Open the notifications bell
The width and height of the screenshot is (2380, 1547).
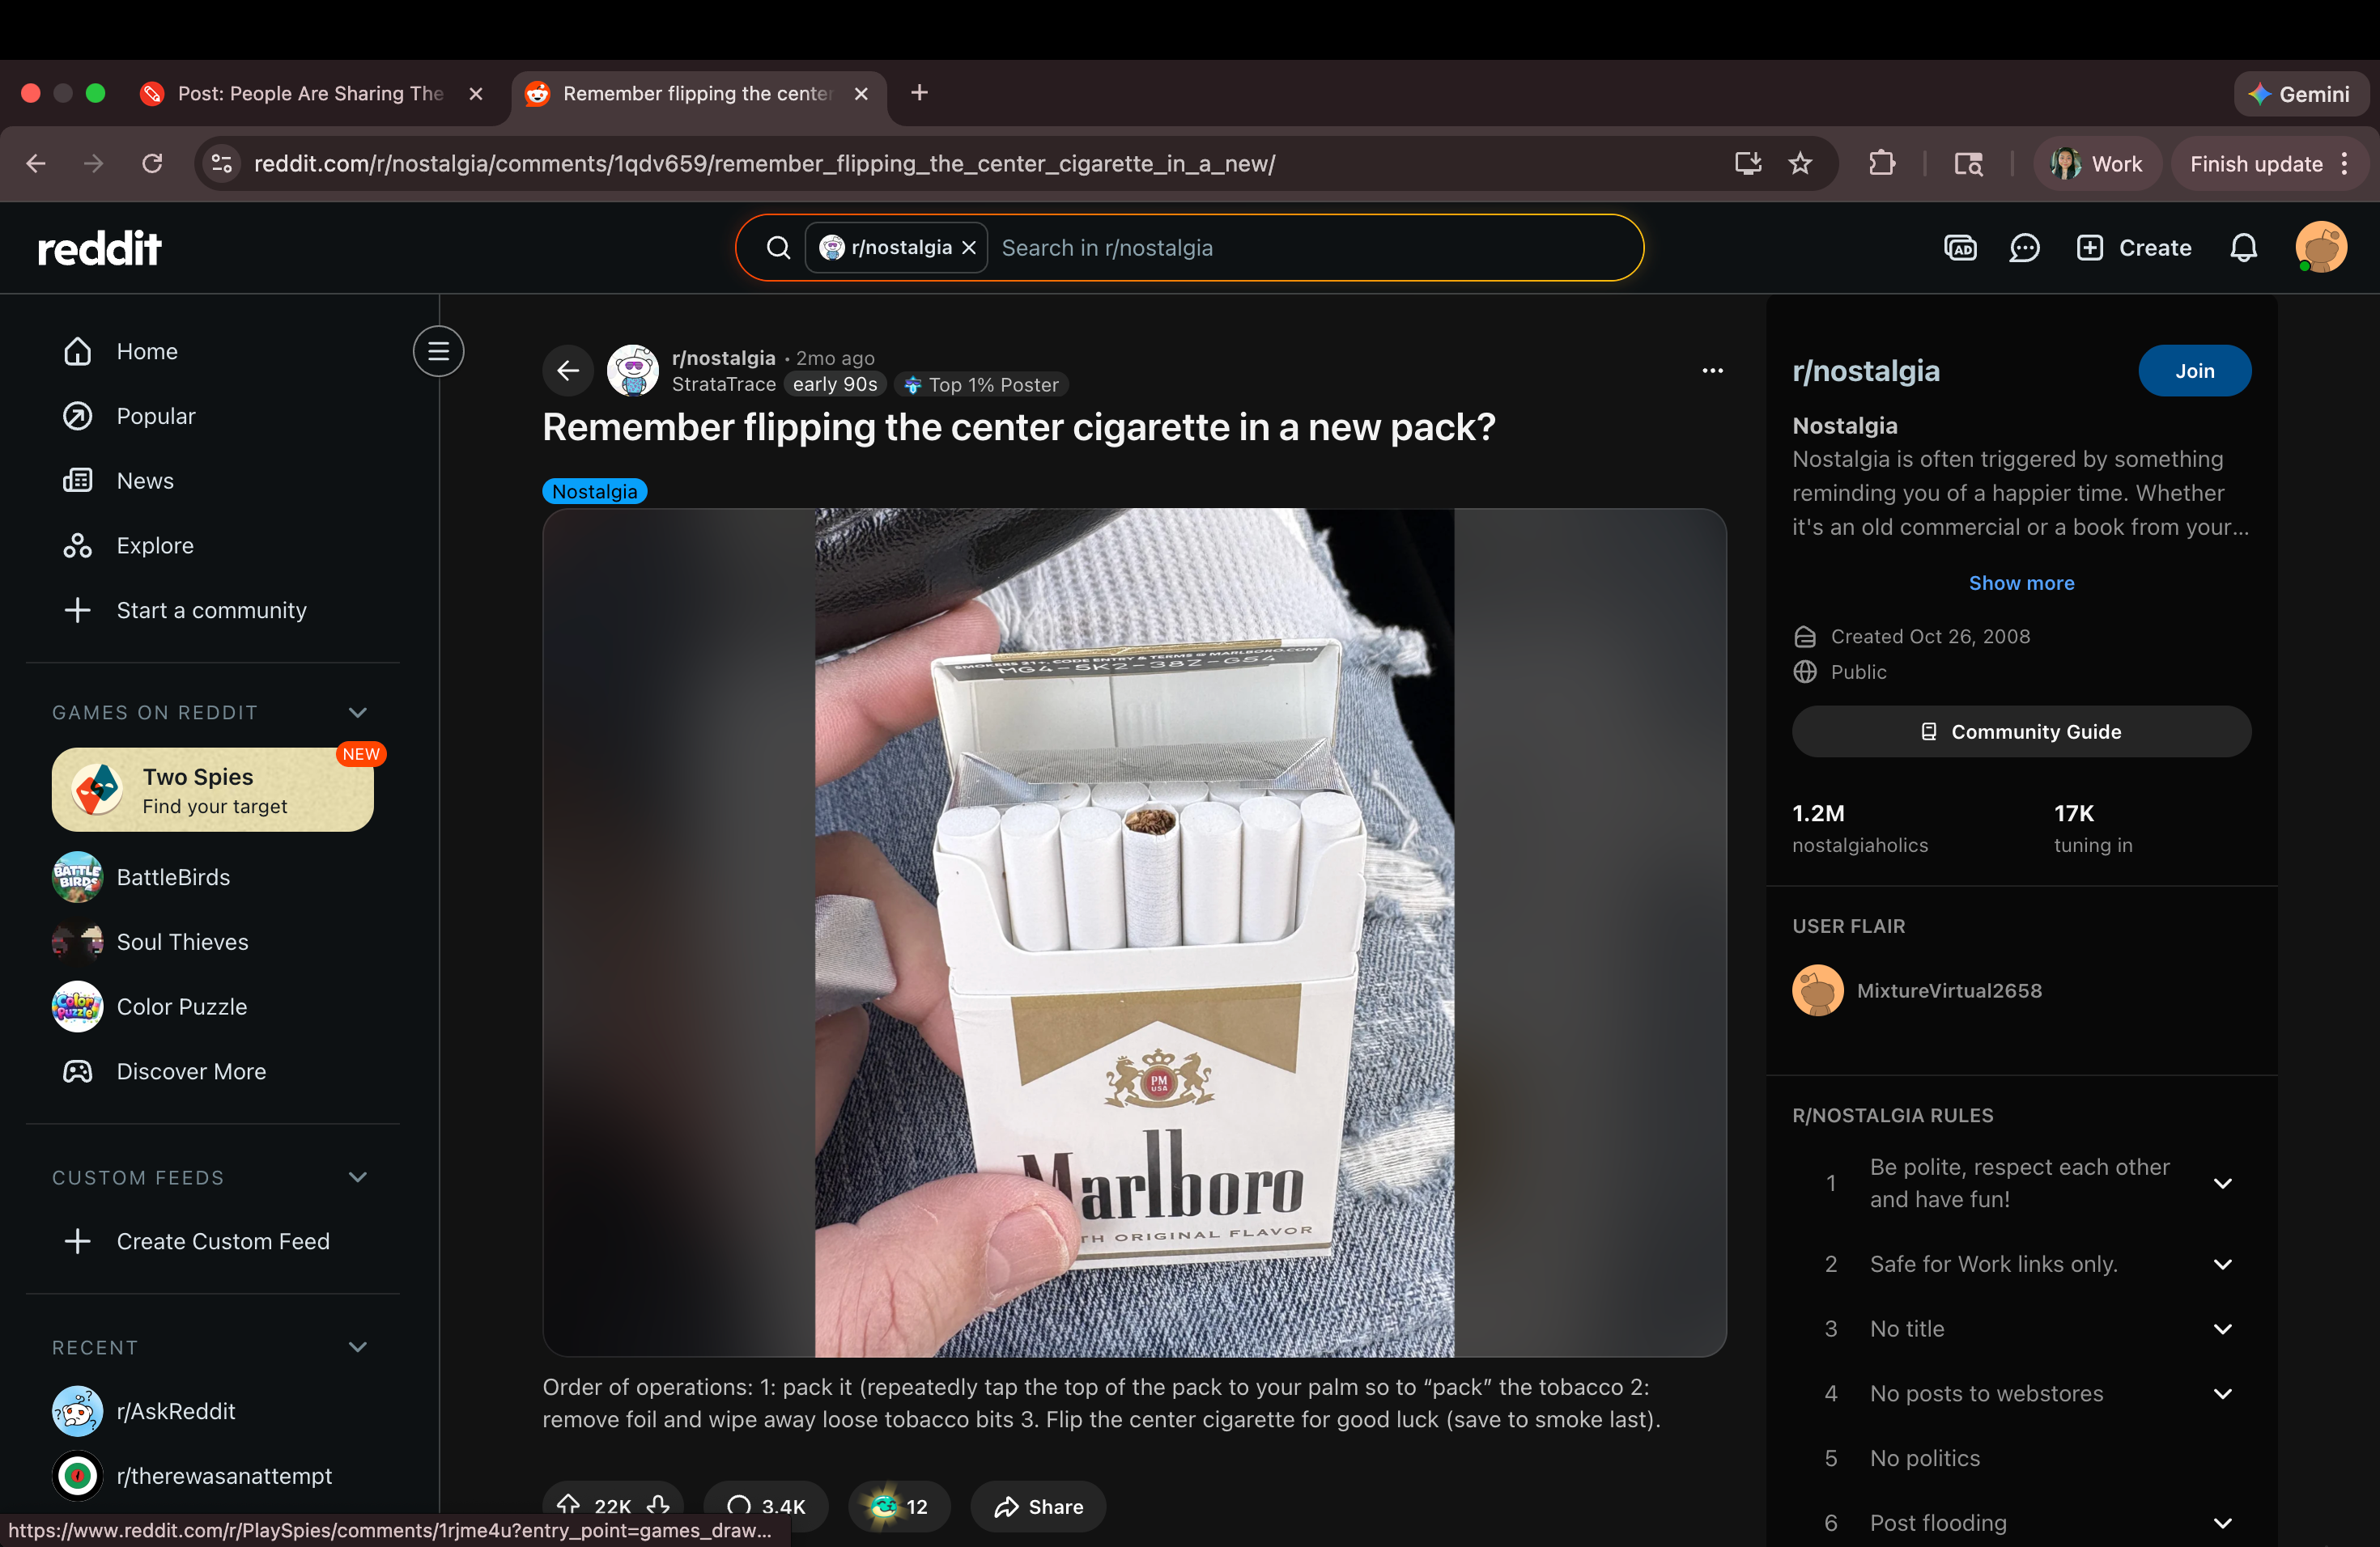[2243, 248]
